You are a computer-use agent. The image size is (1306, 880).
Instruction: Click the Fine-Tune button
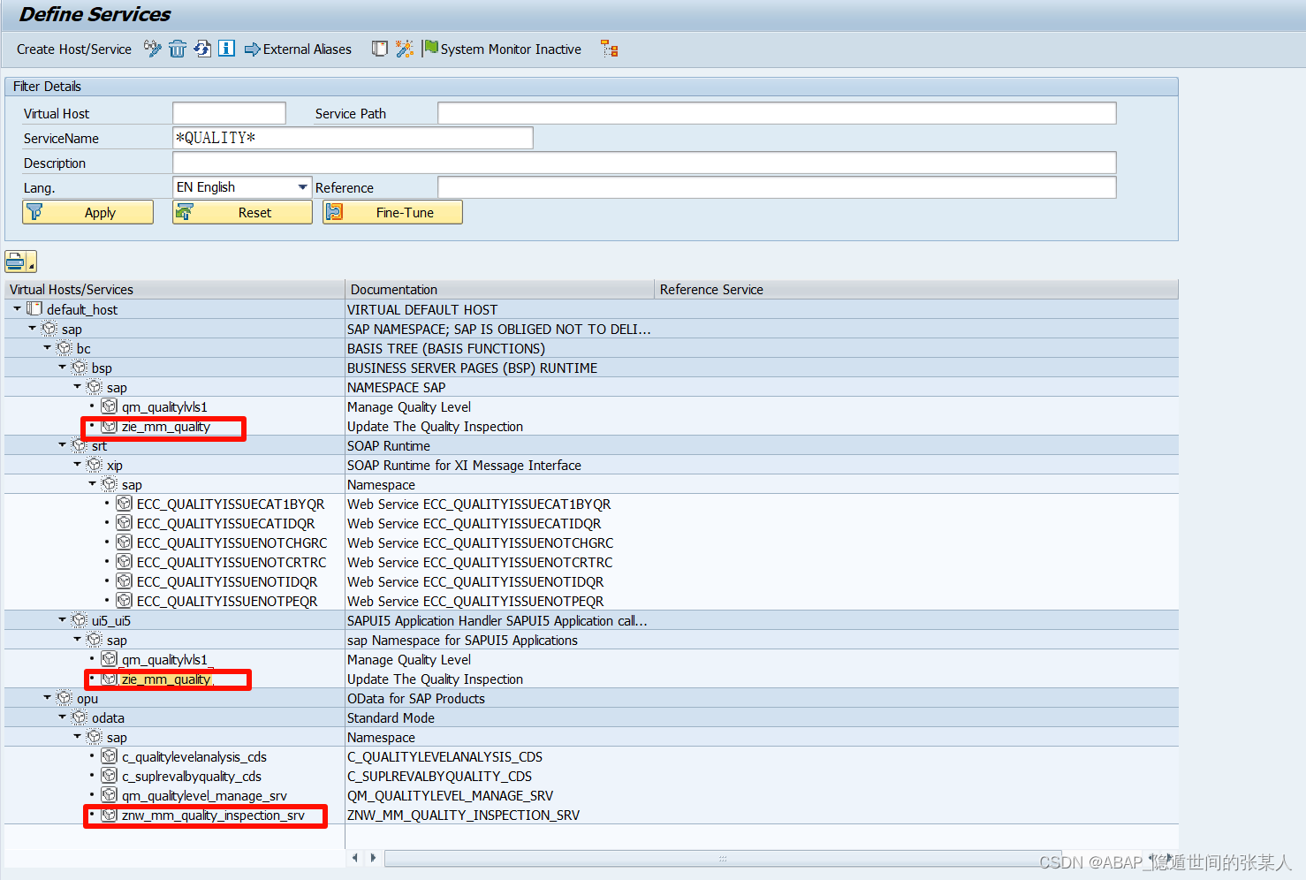point(392,212)
